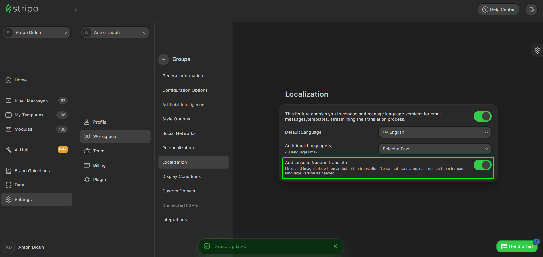The width and height of the screenshot is (543, 257).
Task: Collapse the sidebar with the chevron arrow
Action: point(75,10)
